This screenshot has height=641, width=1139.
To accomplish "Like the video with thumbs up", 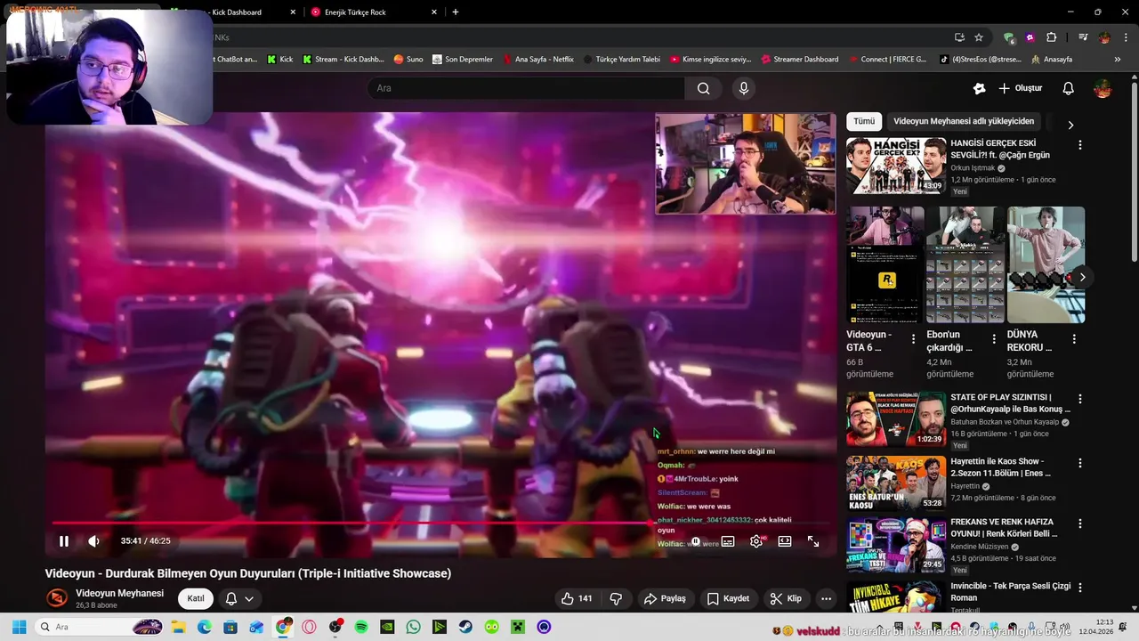I will (577, 598).
